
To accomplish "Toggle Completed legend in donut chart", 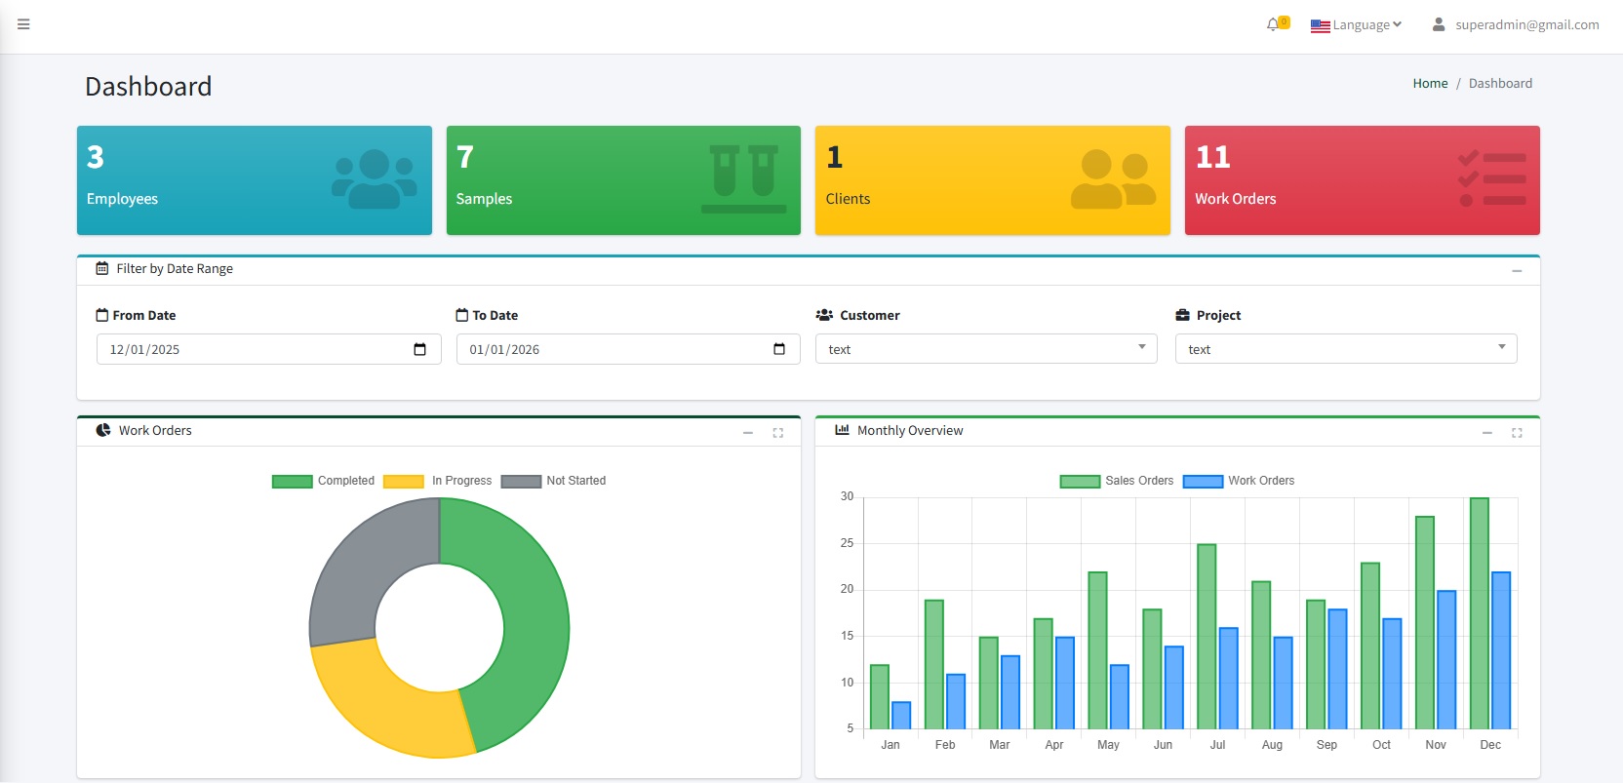I will point(323,481).
